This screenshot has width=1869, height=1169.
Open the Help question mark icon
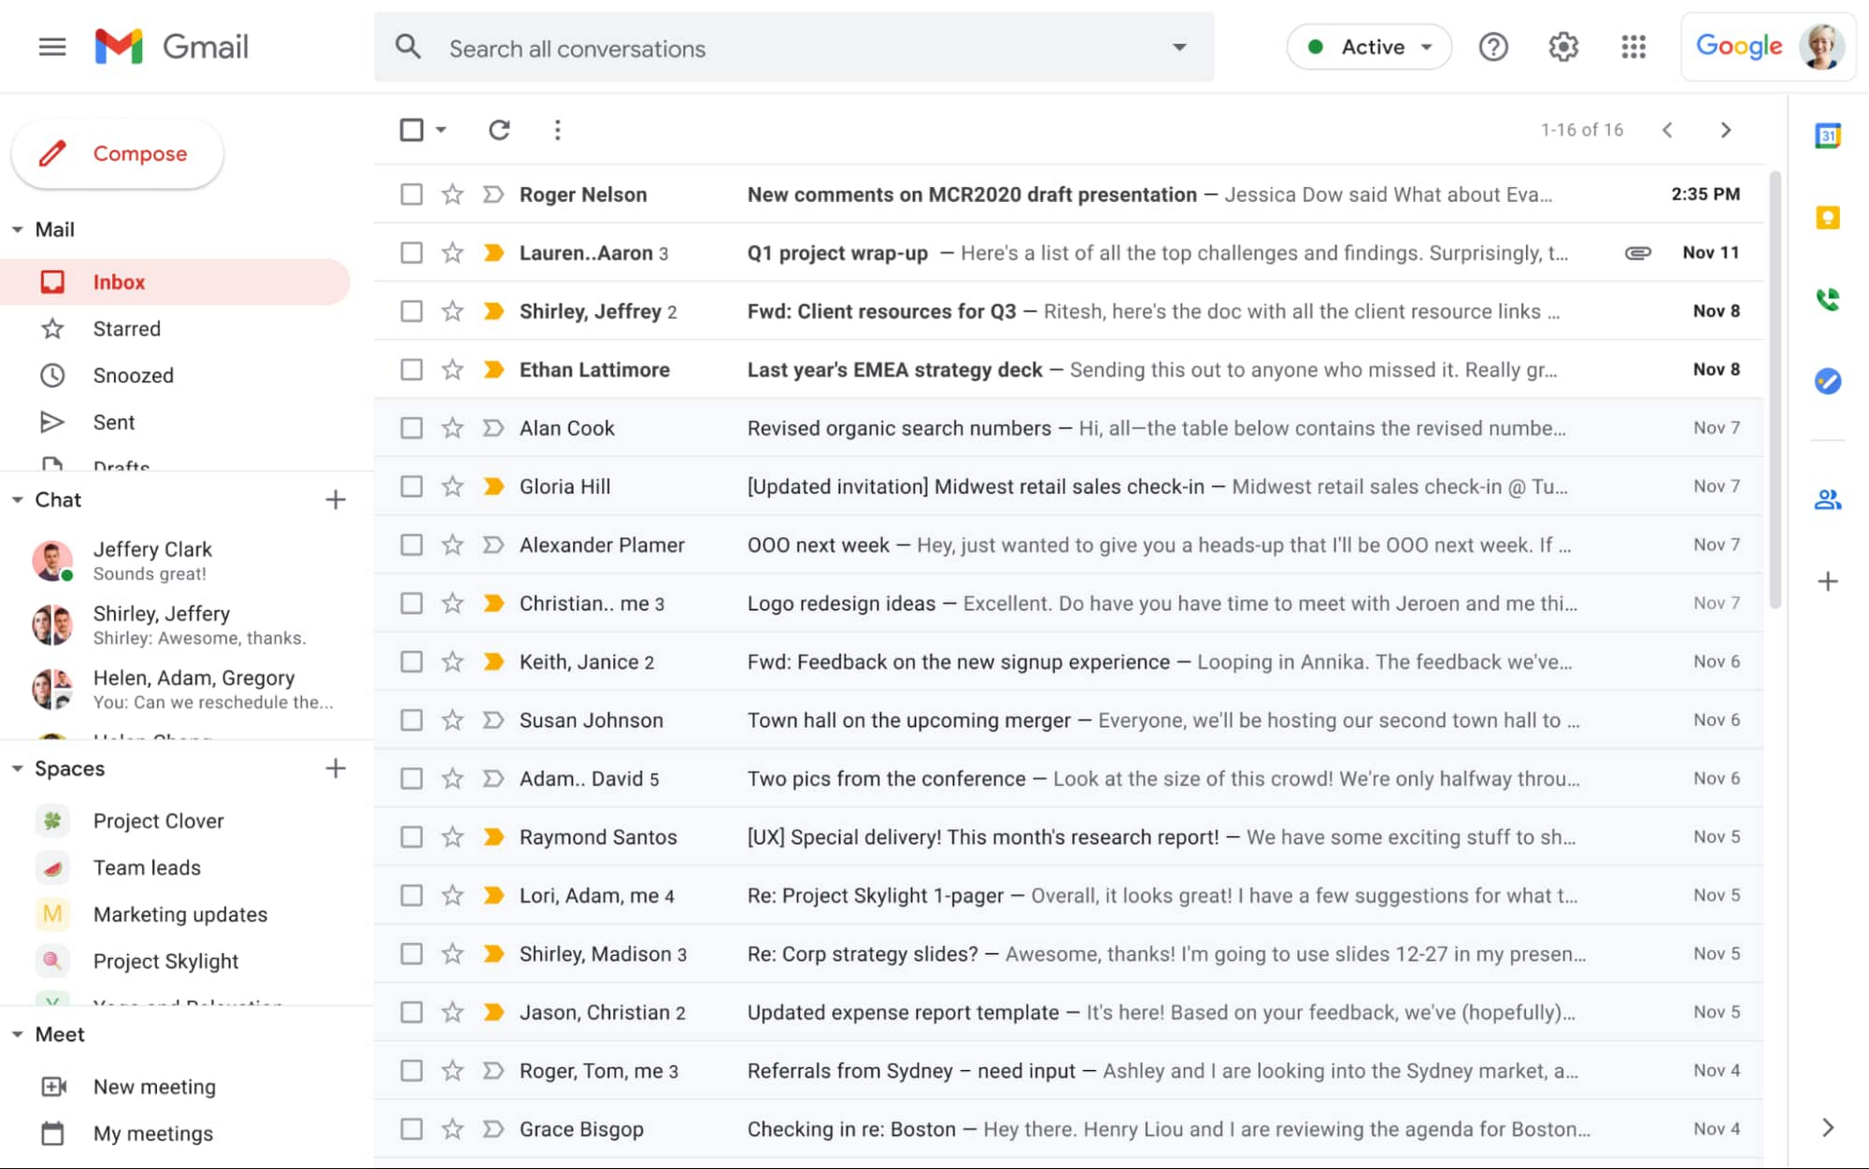click(x=1493, y=47)
